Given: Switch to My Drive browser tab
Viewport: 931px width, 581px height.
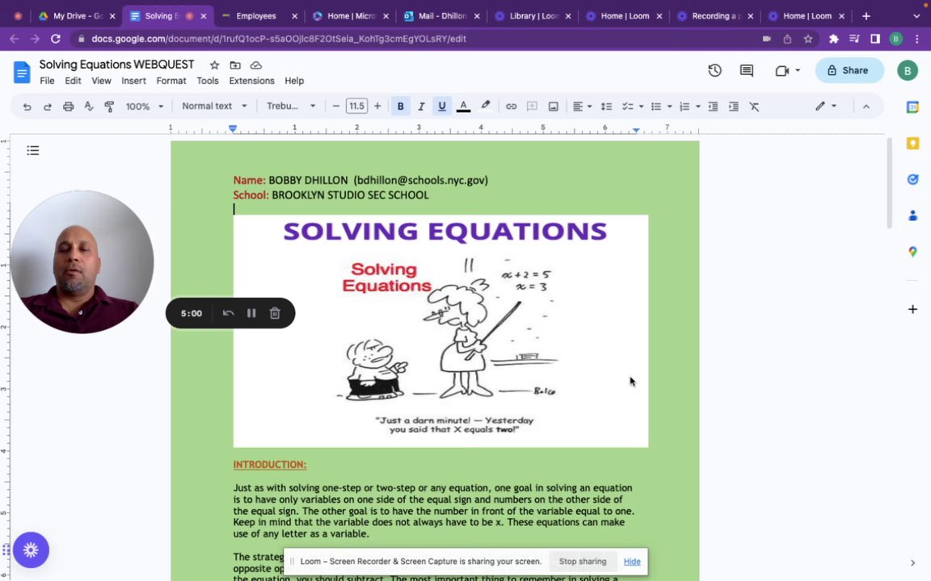Looking at the screenshot, I should [76, 16].
